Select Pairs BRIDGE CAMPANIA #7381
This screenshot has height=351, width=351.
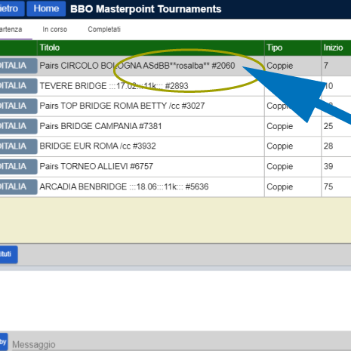(x=100, y=126)
